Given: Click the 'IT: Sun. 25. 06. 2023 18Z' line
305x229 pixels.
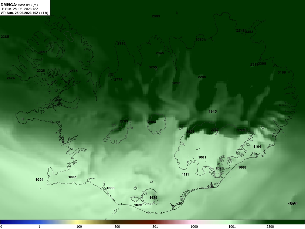Looking at the screenshot, I should click(20, 9).
